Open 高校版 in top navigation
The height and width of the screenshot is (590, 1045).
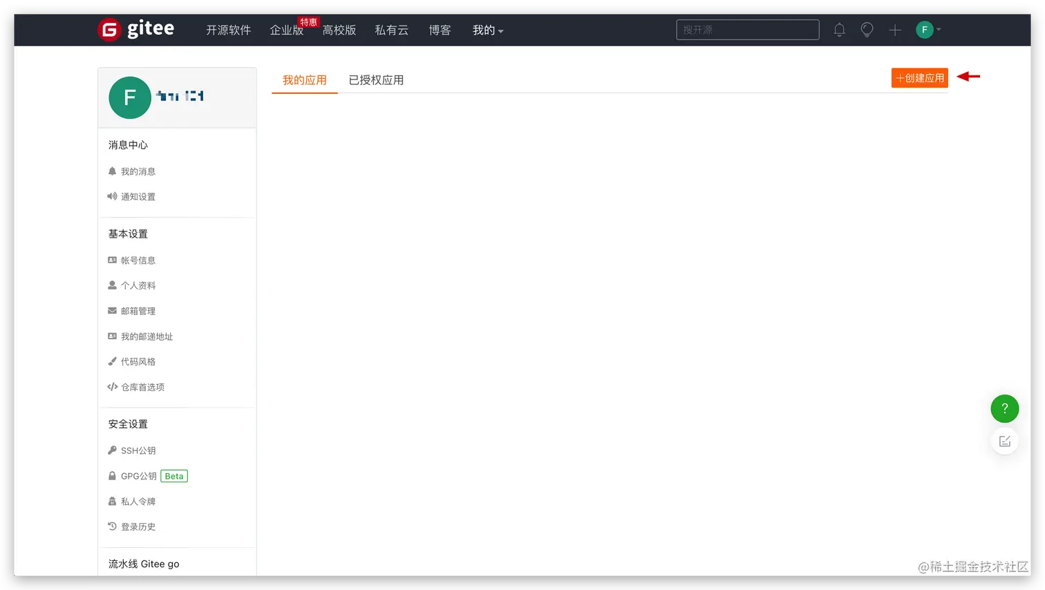tap(339, 30)
